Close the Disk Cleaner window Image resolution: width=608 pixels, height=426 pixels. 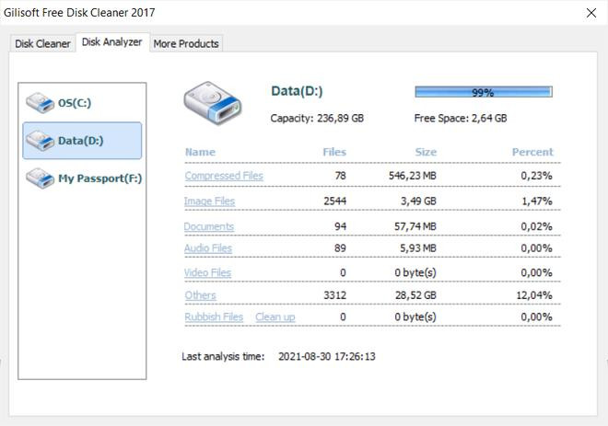point(590,13)
